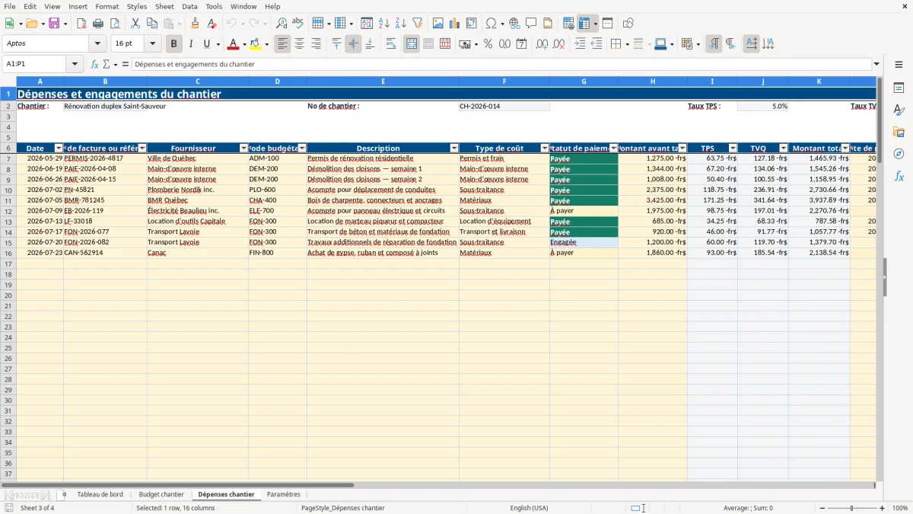This screenshot has height=514, width=913.
Task: Insert a chart
Action: pyautogui.click(x=455, y=24)
